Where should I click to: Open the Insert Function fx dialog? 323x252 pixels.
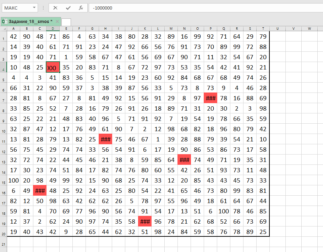[x=81, y=8]
